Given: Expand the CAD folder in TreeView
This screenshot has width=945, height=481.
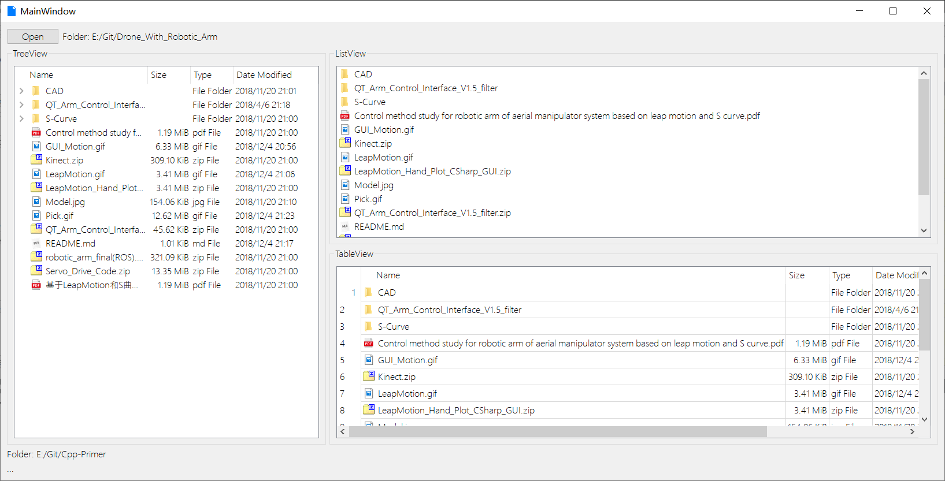Looking at the screenshot, I should coord(21,91).
